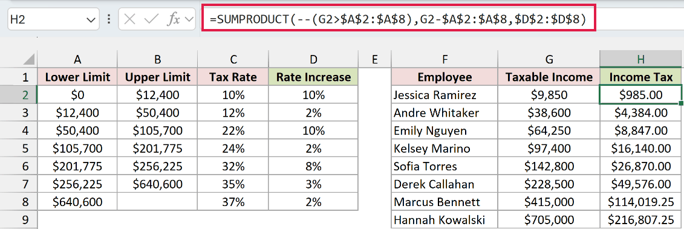
Task: Click the 3% rate increase cell
Action: 313,184
